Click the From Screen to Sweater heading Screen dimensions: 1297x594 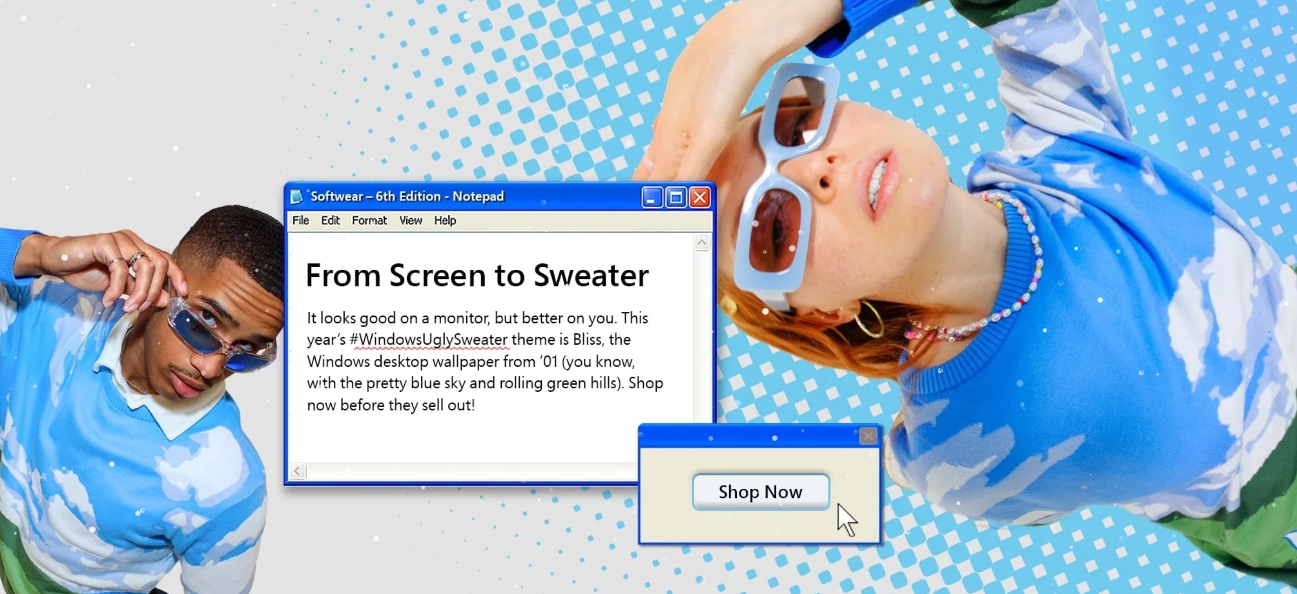tap(477, 275)
